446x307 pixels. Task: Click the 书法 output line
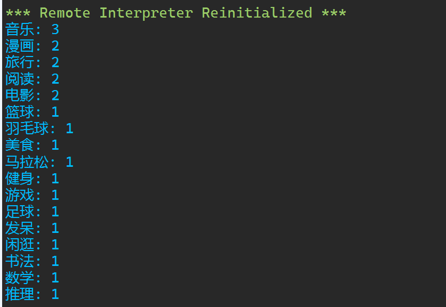pyautogui.click(x=32, y=261)
